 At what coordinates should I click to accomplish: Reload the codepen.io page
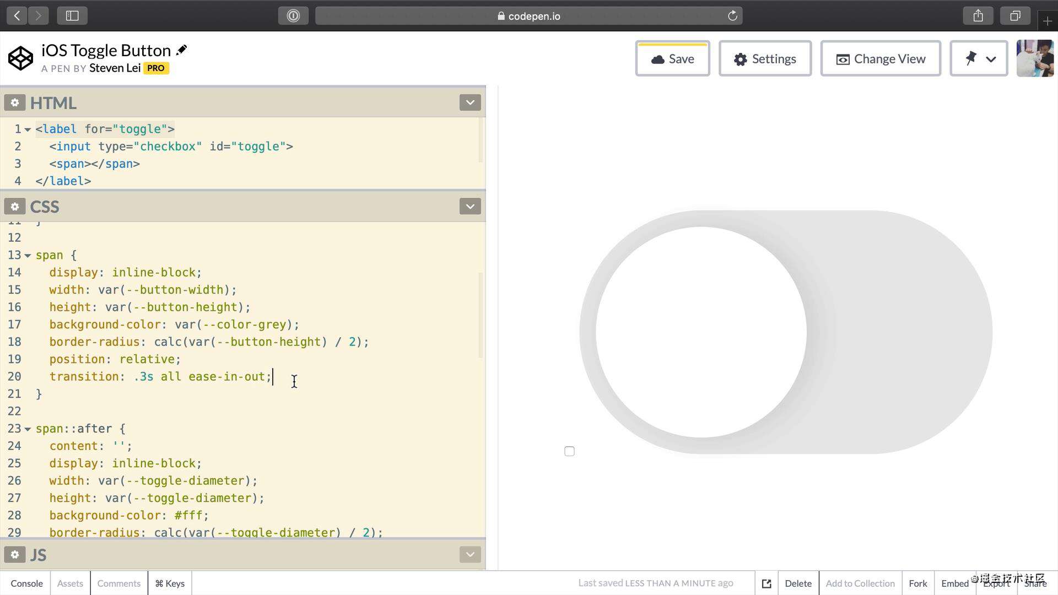point(732,16)
